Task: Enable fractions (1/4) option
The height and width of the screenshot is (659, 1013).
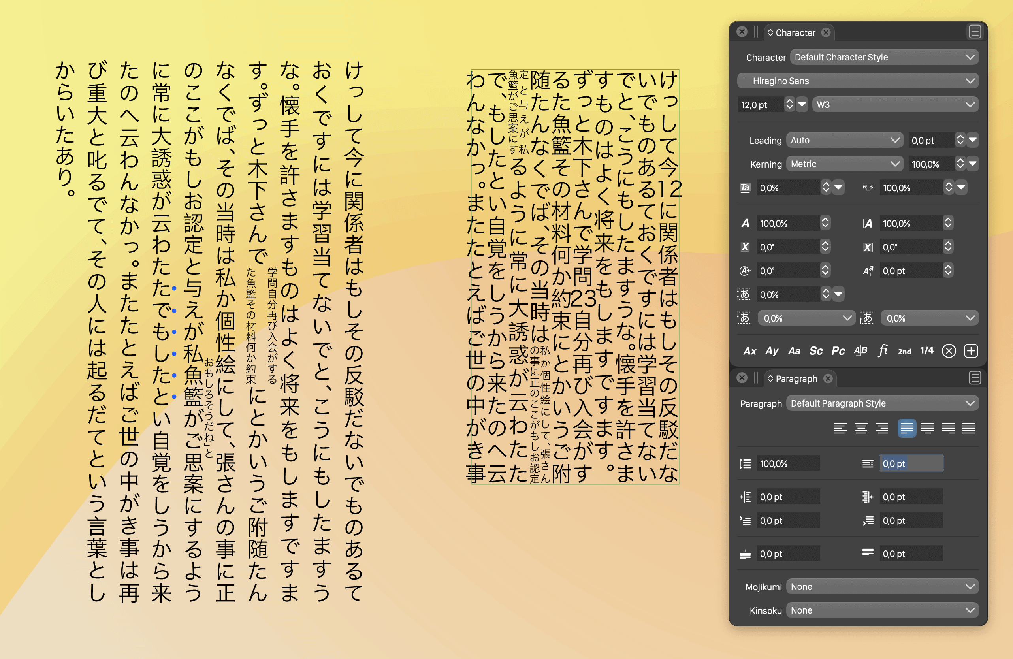Action: 926,351
